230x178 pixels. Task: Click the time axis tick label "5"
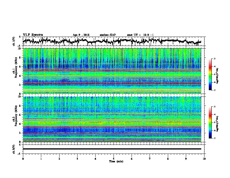114,159
